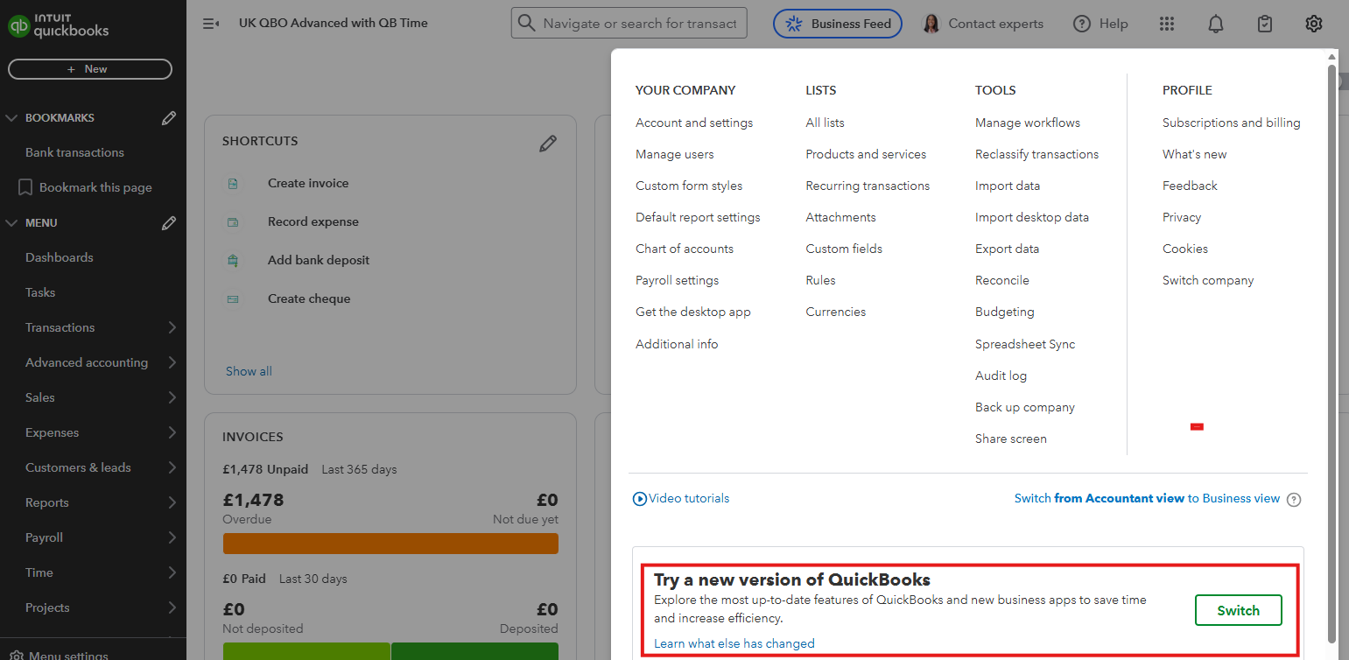Screen dimensions: 1349x660
Task: Open the apps grid launcher
Action: (1166, 24)
